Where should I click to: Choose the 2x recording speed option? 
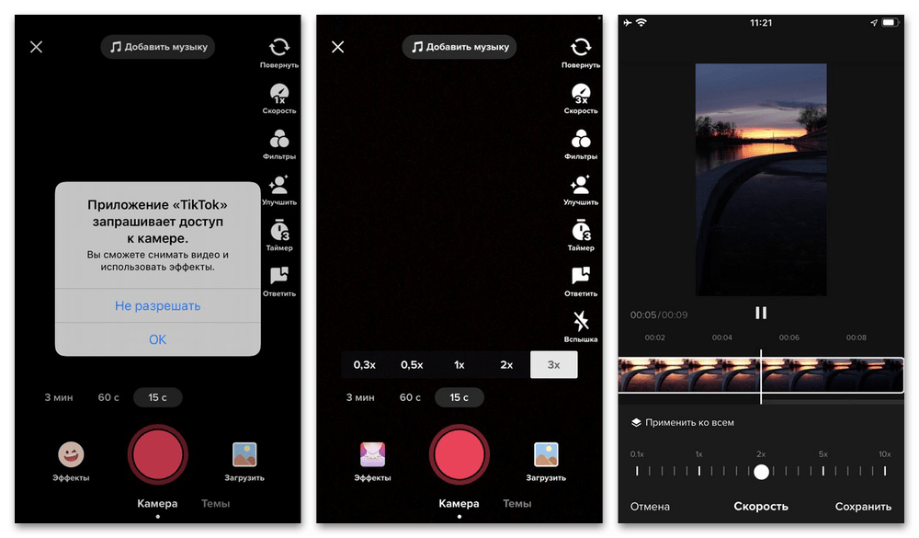coord(506,365)
